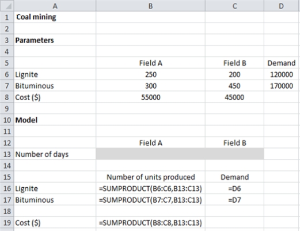Screen dimensions: 300x231
Task: Select row 1 header
Action: coord(7,17)
